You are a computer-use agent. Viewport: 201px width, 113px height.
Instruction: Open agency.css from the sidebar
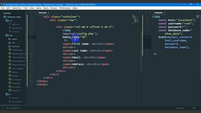click(16, 24)
